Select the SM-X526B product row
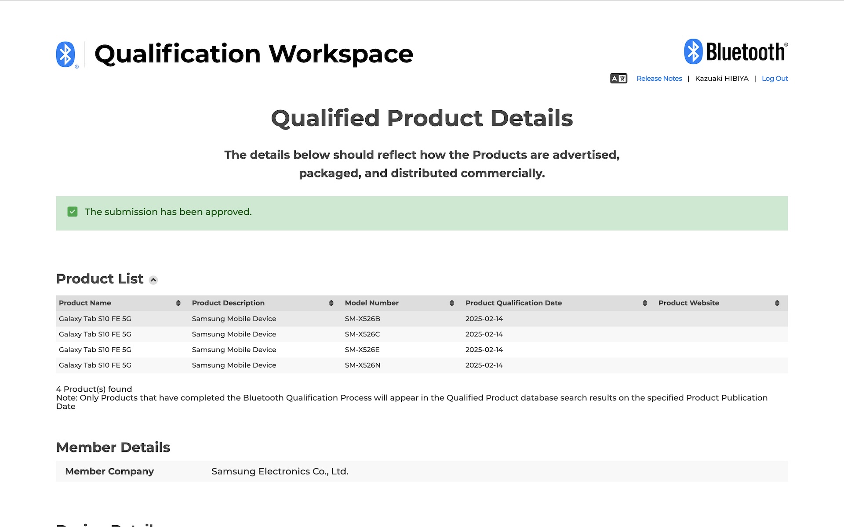Screen dimensions: 844x527 tap(362, 319)
